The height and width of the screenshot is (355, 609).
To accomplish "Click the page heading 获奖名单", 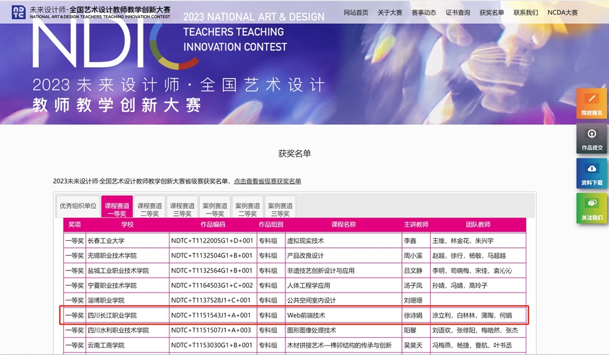I will (294, 153).
